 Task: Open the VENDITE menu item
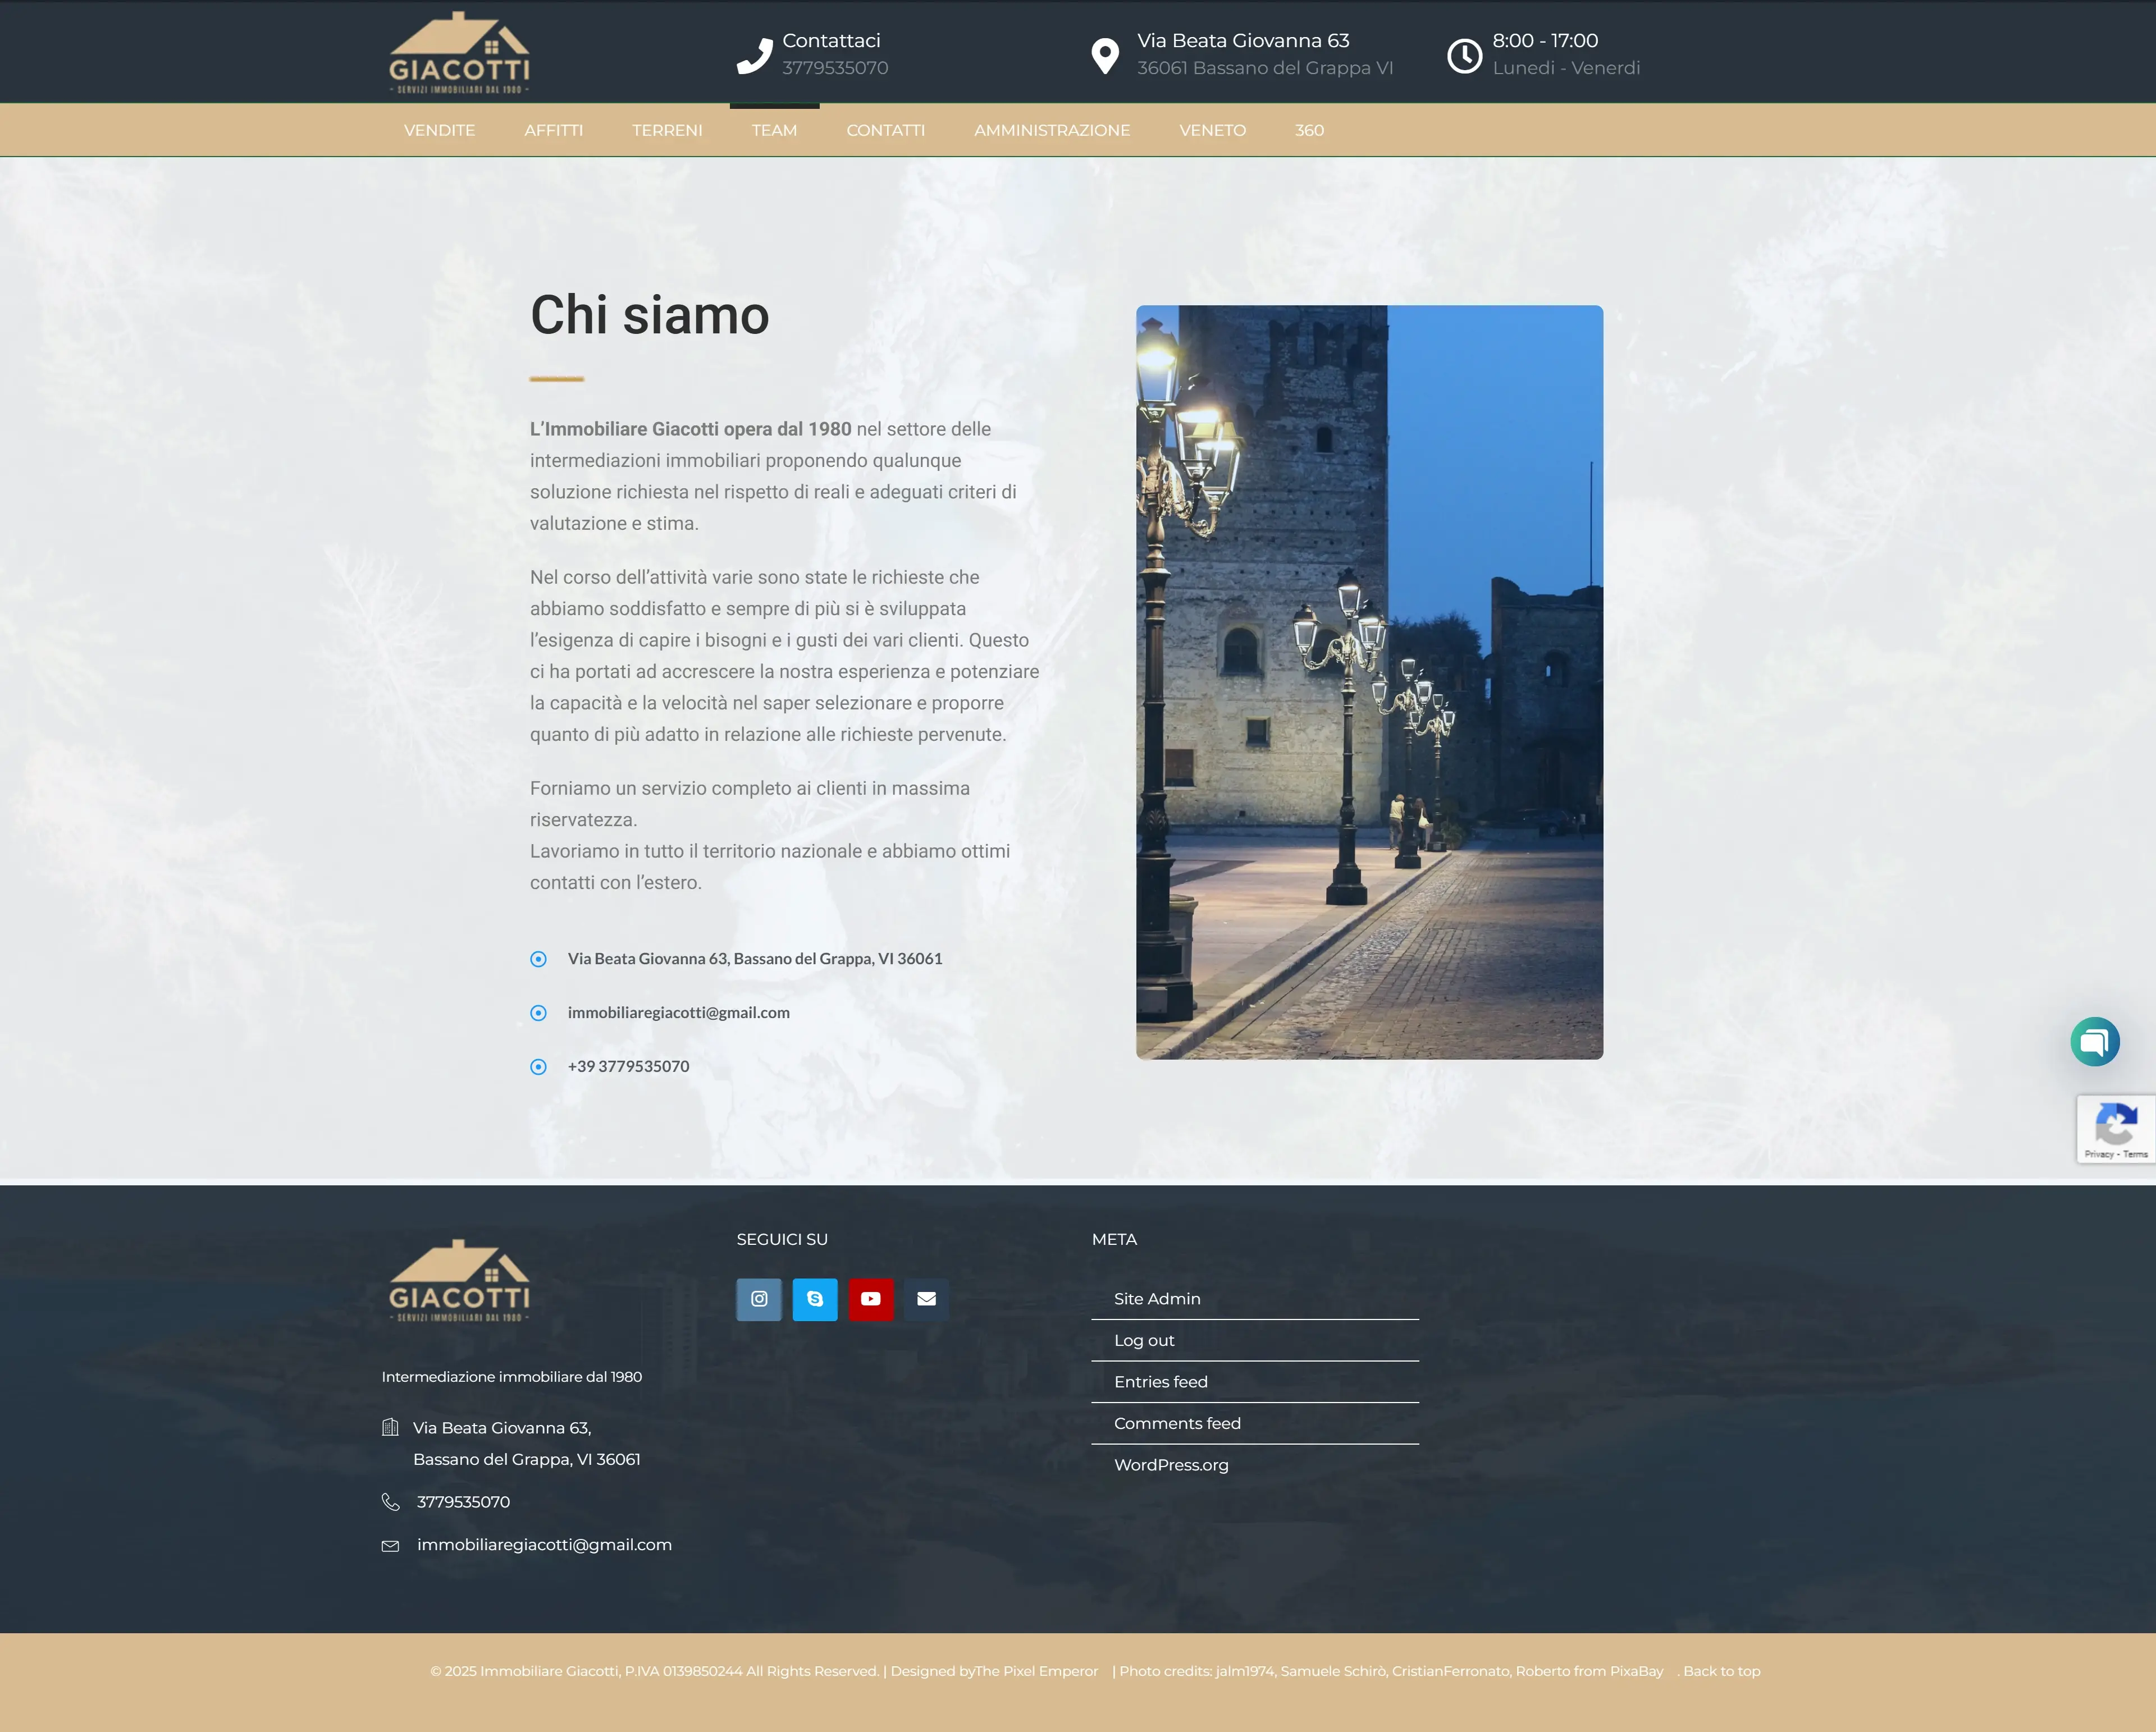439,130
